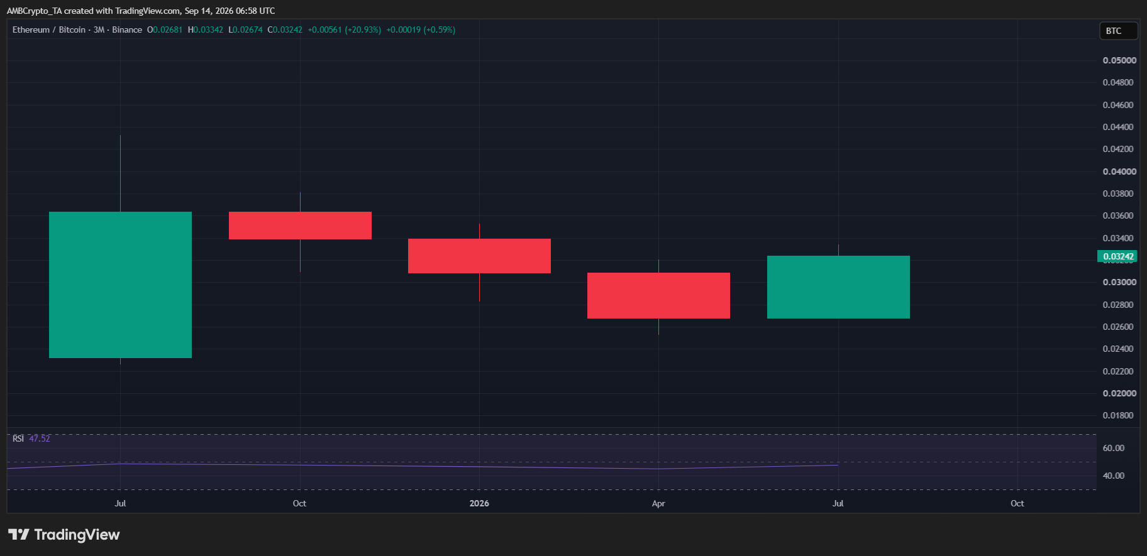Screen dimensions: 1147x556
Task: Click the BTC currency button
Action: pyautogui.click(x=1118, y=31)
